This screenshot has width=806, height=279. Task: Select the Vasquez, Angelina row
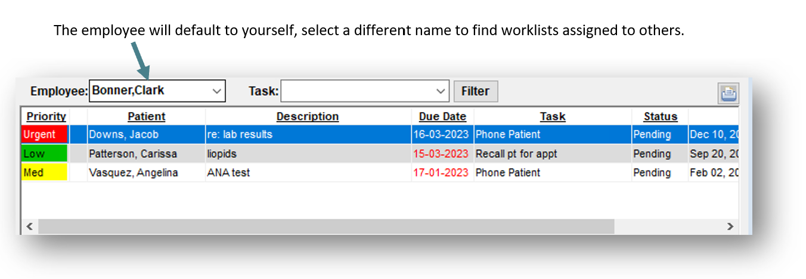133,173
